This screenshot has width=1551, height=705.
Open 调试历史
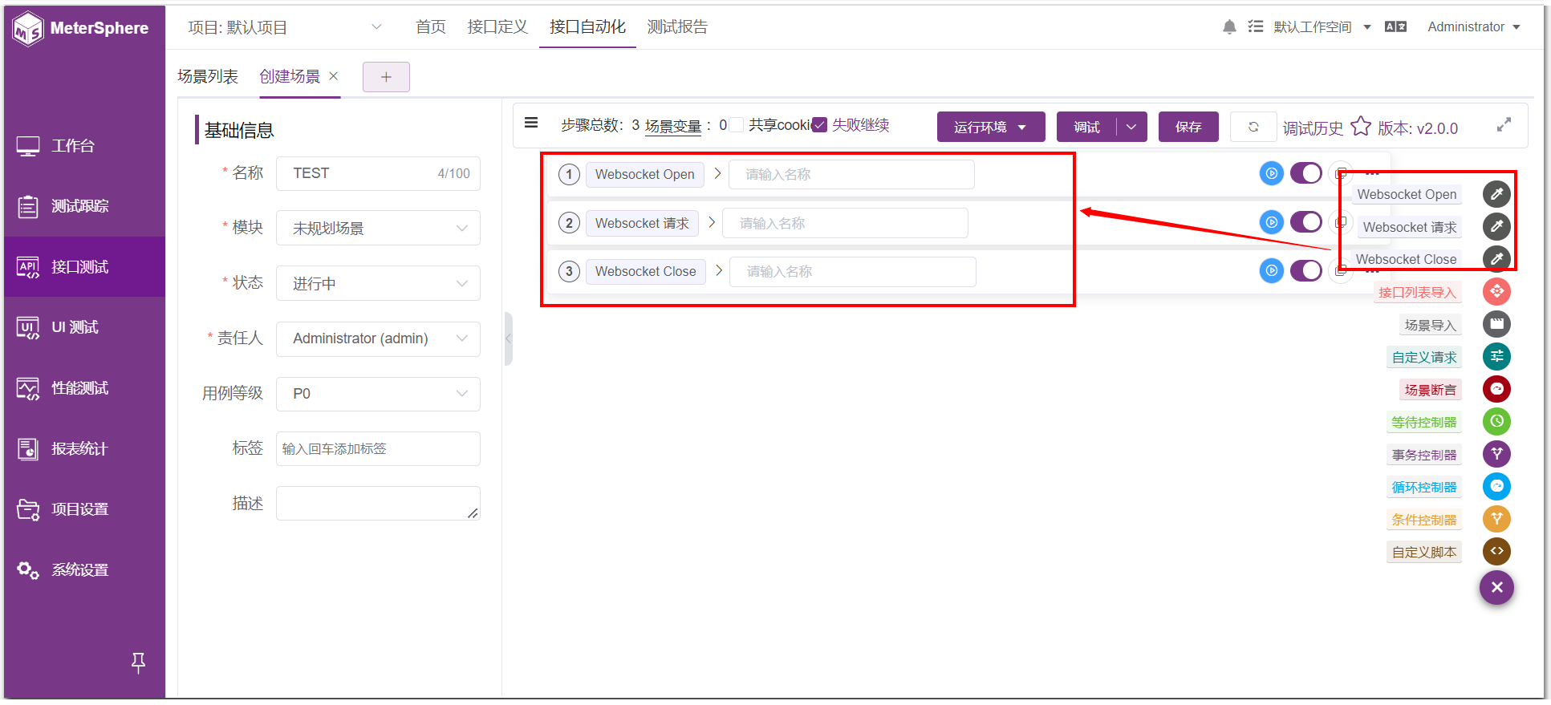(1313, 128)
